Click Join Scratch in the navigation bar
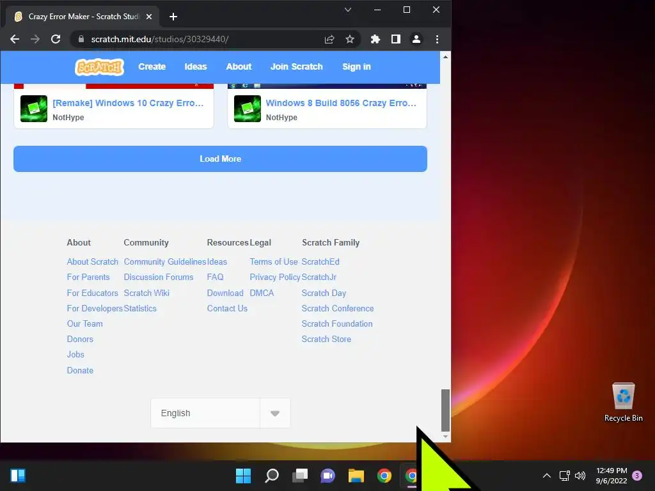Image resolution: width=655 pixels, height=491 pixels. [297, 66]
